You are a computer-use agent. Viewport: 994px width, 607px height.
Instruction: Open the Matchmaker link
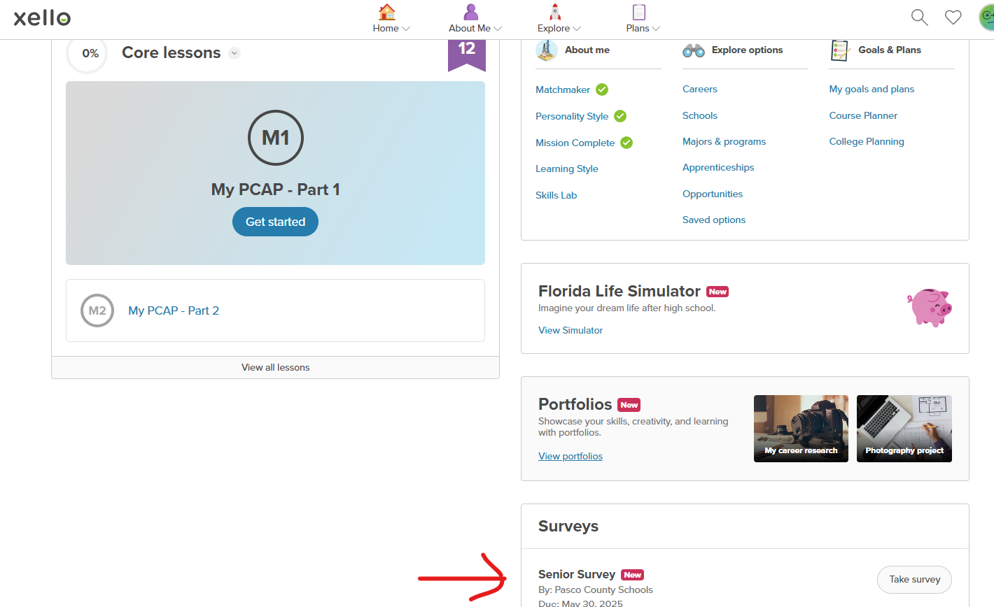pyautogui.click(x=563, y=90)
